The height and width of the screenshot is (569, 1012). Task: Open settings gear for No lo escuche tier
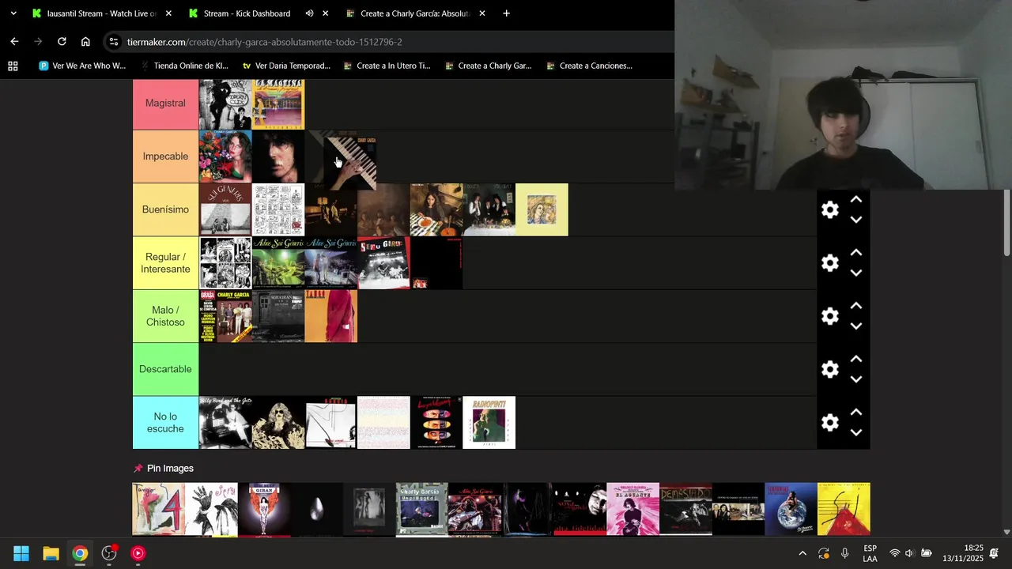[x=829, y=422]
